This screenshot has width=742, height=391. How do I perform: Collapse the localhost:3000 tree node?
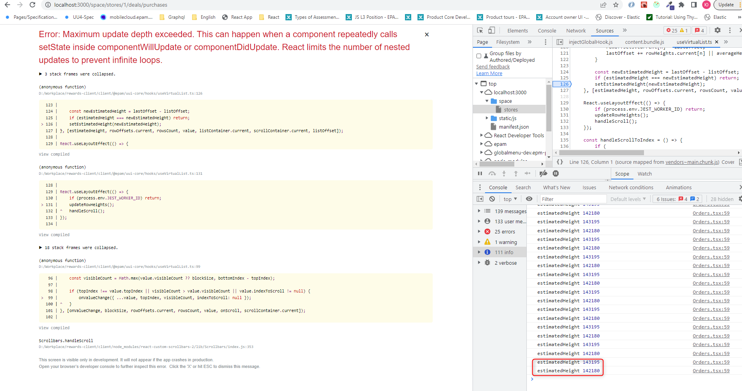482,92
